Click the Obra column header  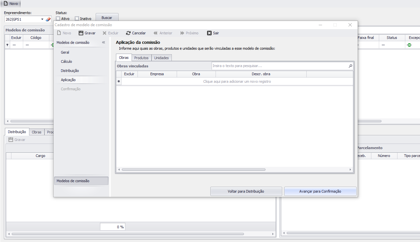[x=196, y=74]
